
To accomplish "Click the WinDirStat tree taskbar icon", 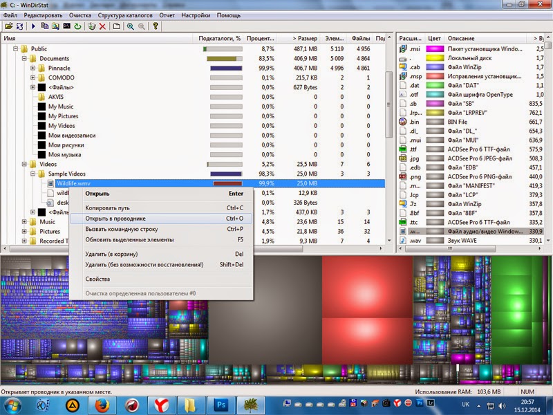I will pos(251,405).
